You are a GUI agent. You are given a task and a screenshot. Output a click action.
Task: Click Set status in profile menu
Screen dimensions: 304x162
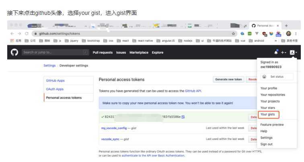[277, 76]
